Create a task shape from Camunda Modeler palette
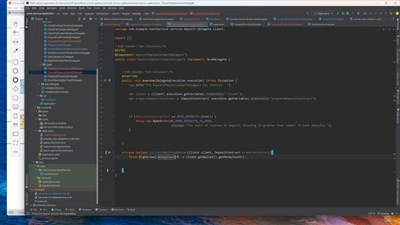 point(16,98)
